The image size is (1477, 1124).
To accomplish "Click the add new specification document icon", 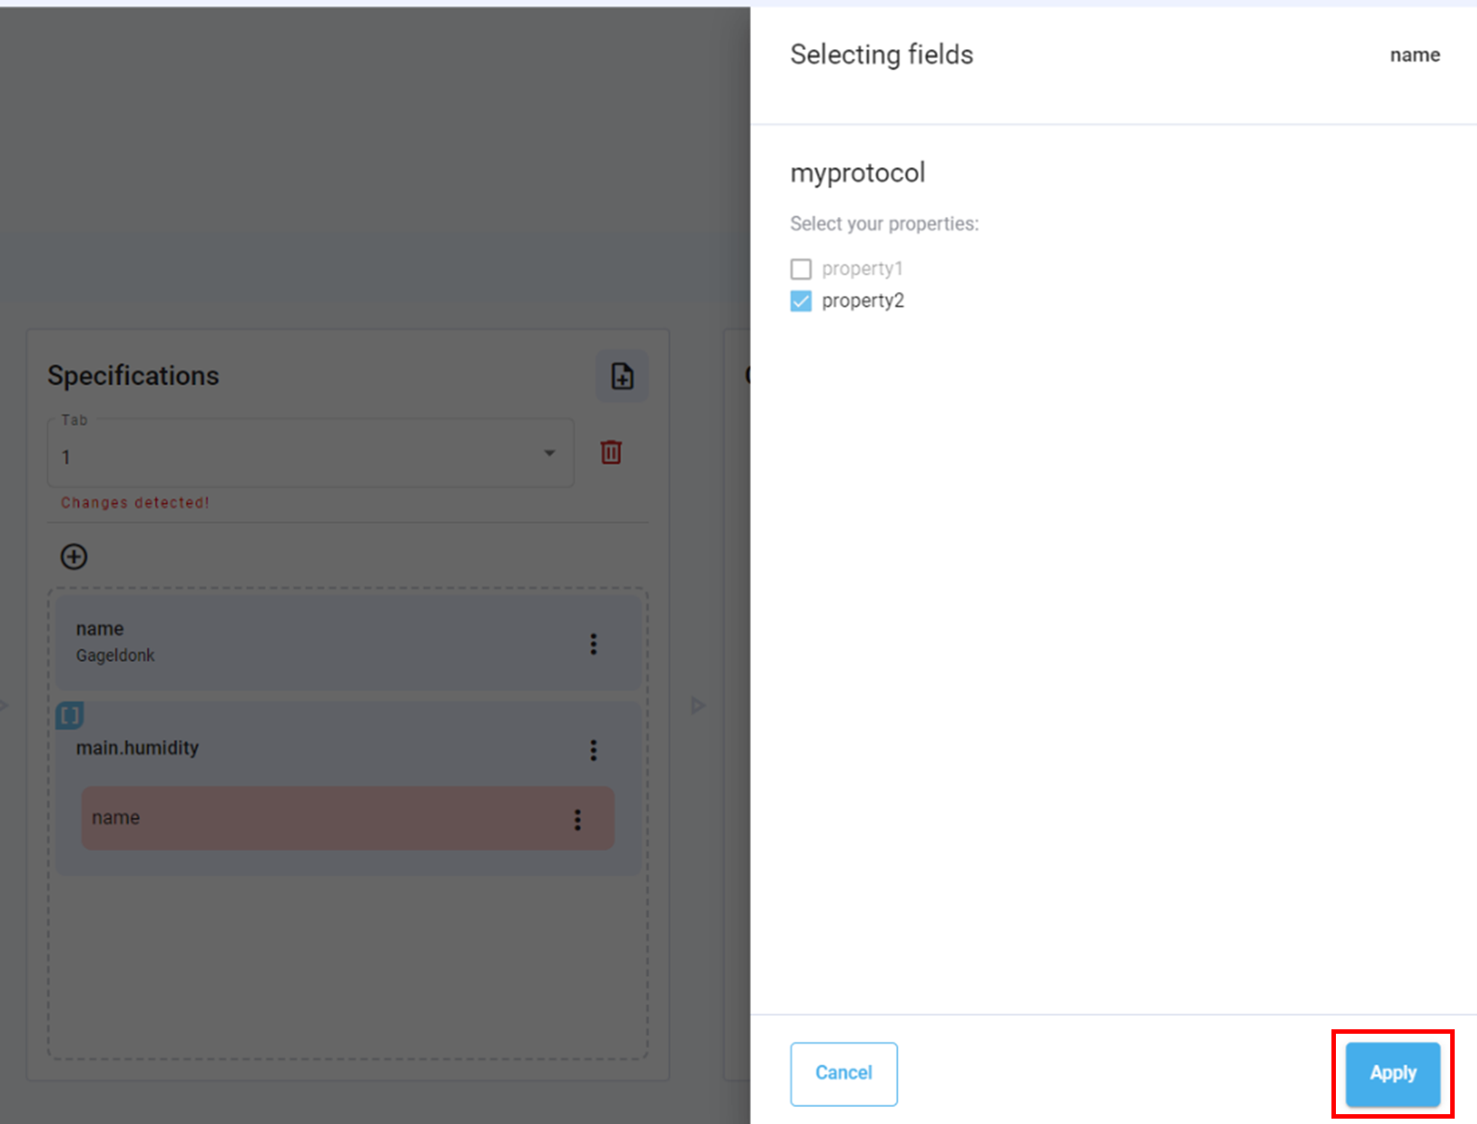I will point(622,376).
